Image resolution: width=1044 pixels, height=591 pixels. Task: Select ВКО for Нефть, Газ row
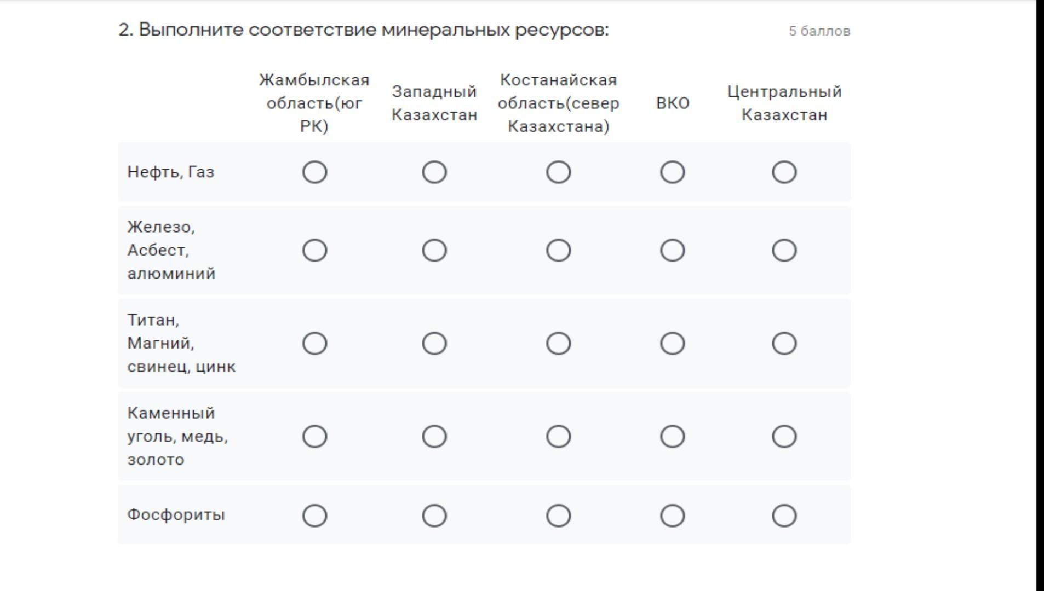tap(672, 172)
